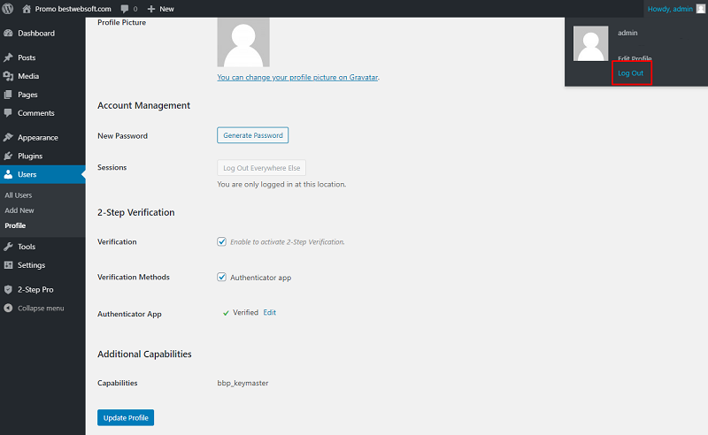Click the avatar thumbnail in admin dropdown
708x435 pixels.
(x=590, y=43)
